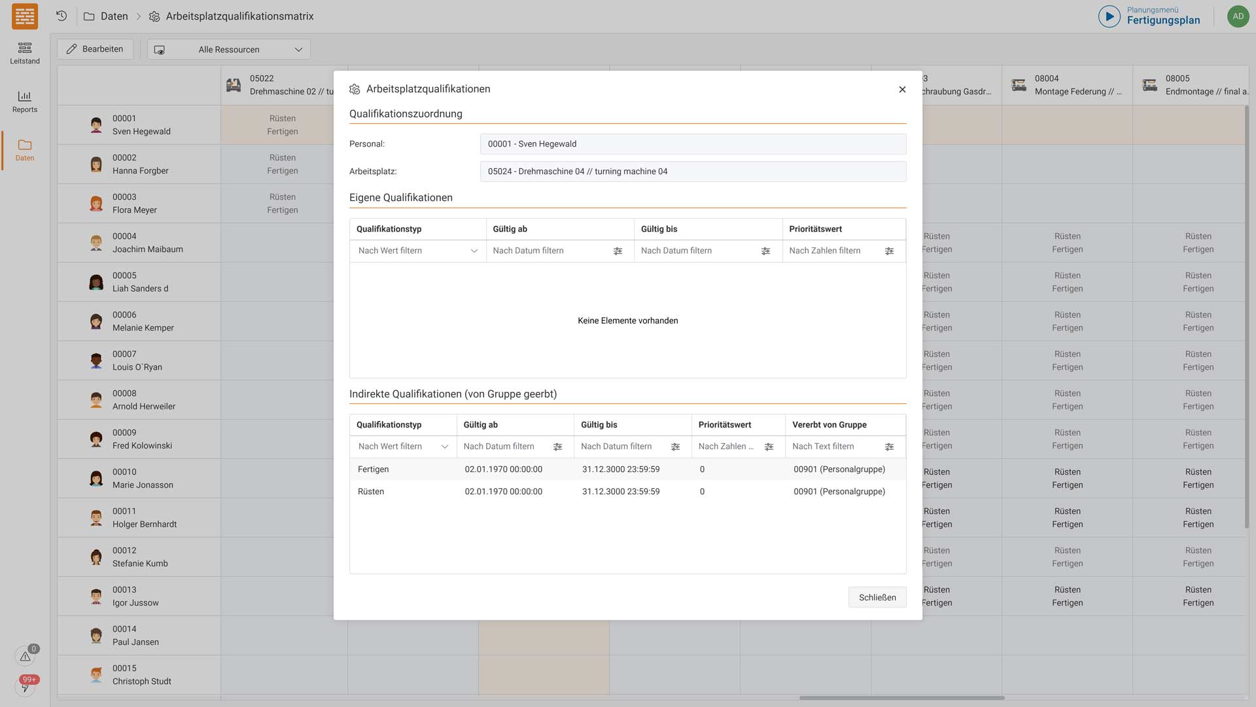This screenshot has width=1256, height=707.
Task: Click Gültig bis date filter in Eigene Qualifikationen
Action: [697, 251]
